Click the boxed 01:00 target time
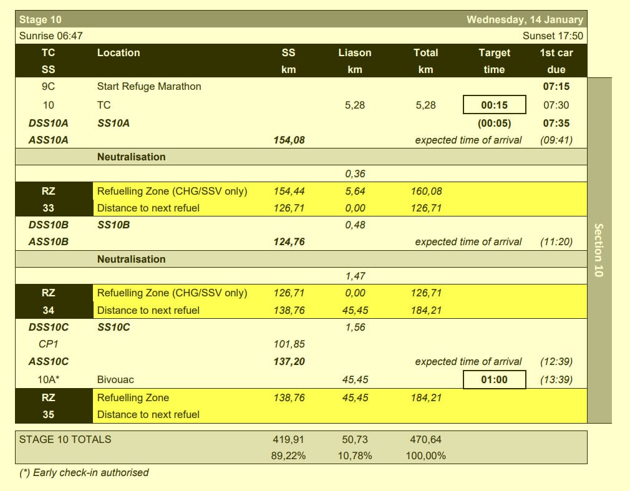The width and height of the screenshot is (630, 491). (x=494, y=379)
